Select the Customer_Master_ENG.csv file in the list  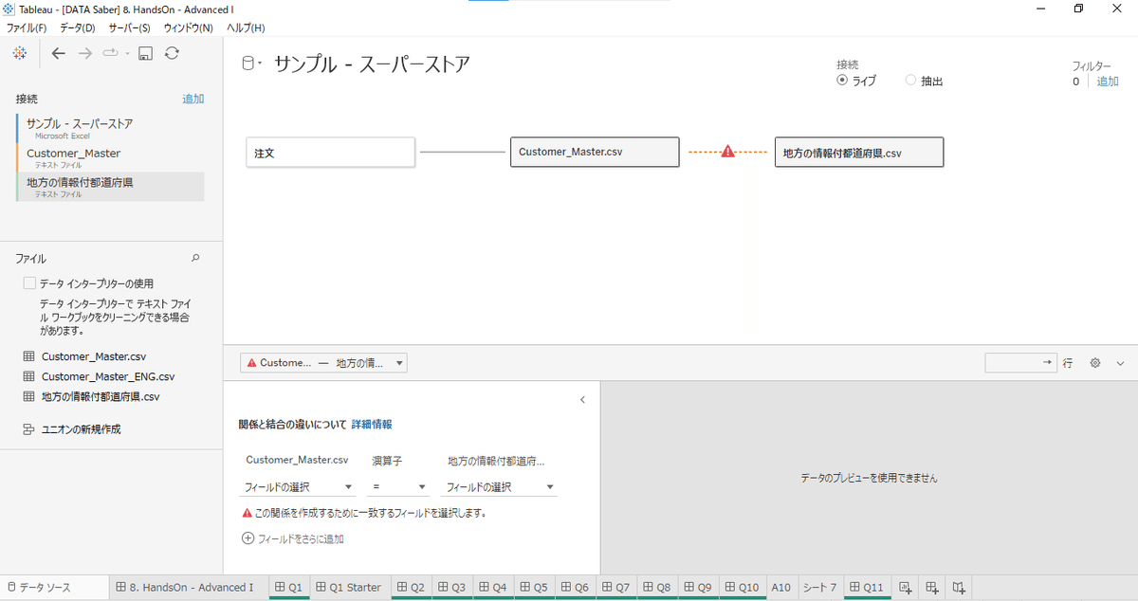point(108,376)
